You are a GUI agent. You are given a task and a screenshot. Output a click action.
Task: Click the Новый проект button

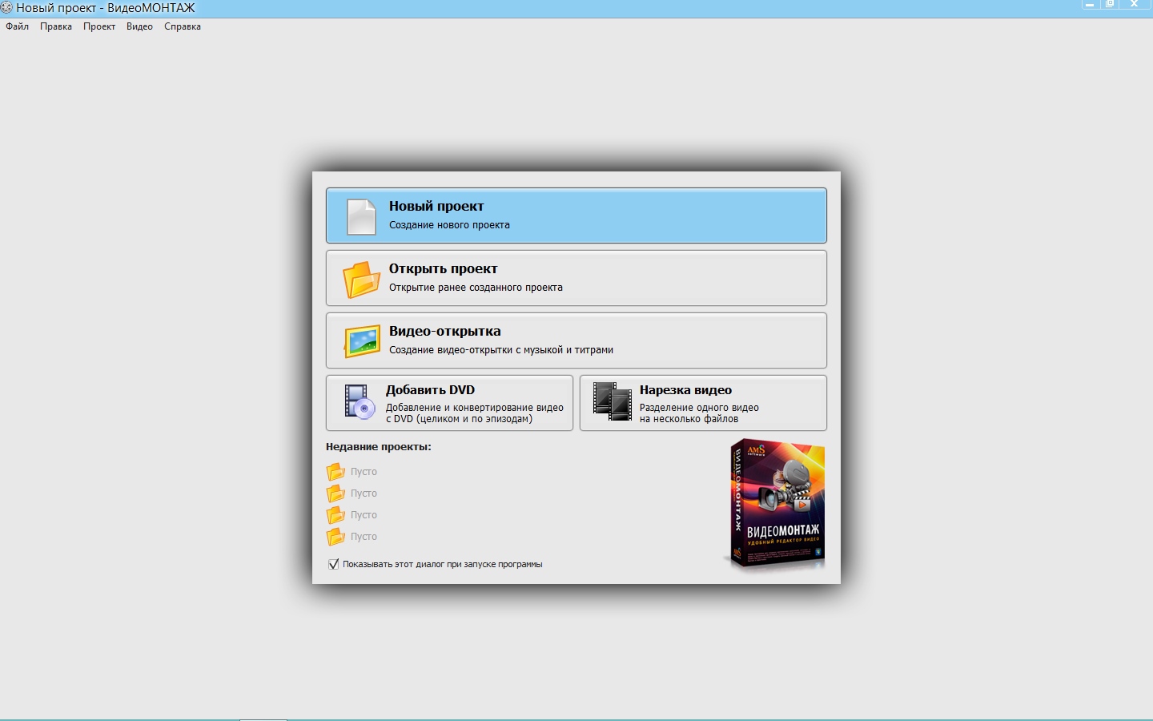coord(576,215)
